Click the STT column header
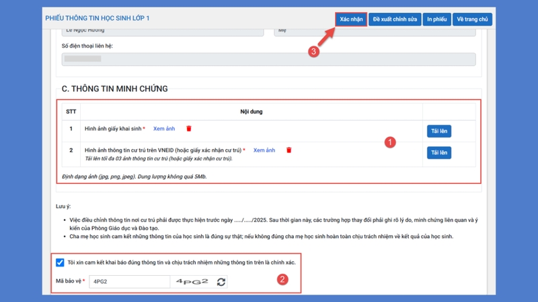Viewport: 538px width, 302px height. point(71,111)
